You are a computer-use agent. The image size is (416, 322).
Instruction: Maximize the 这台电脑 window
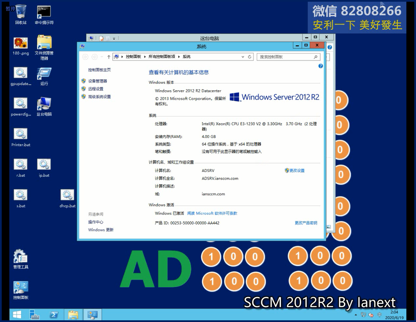[315, 37]
